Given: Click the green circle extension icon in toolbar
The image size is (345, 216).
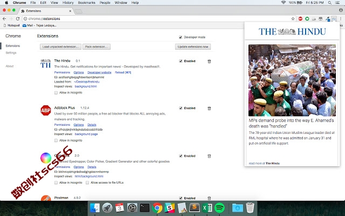Looking at the screenshot, I should point(307,19).
